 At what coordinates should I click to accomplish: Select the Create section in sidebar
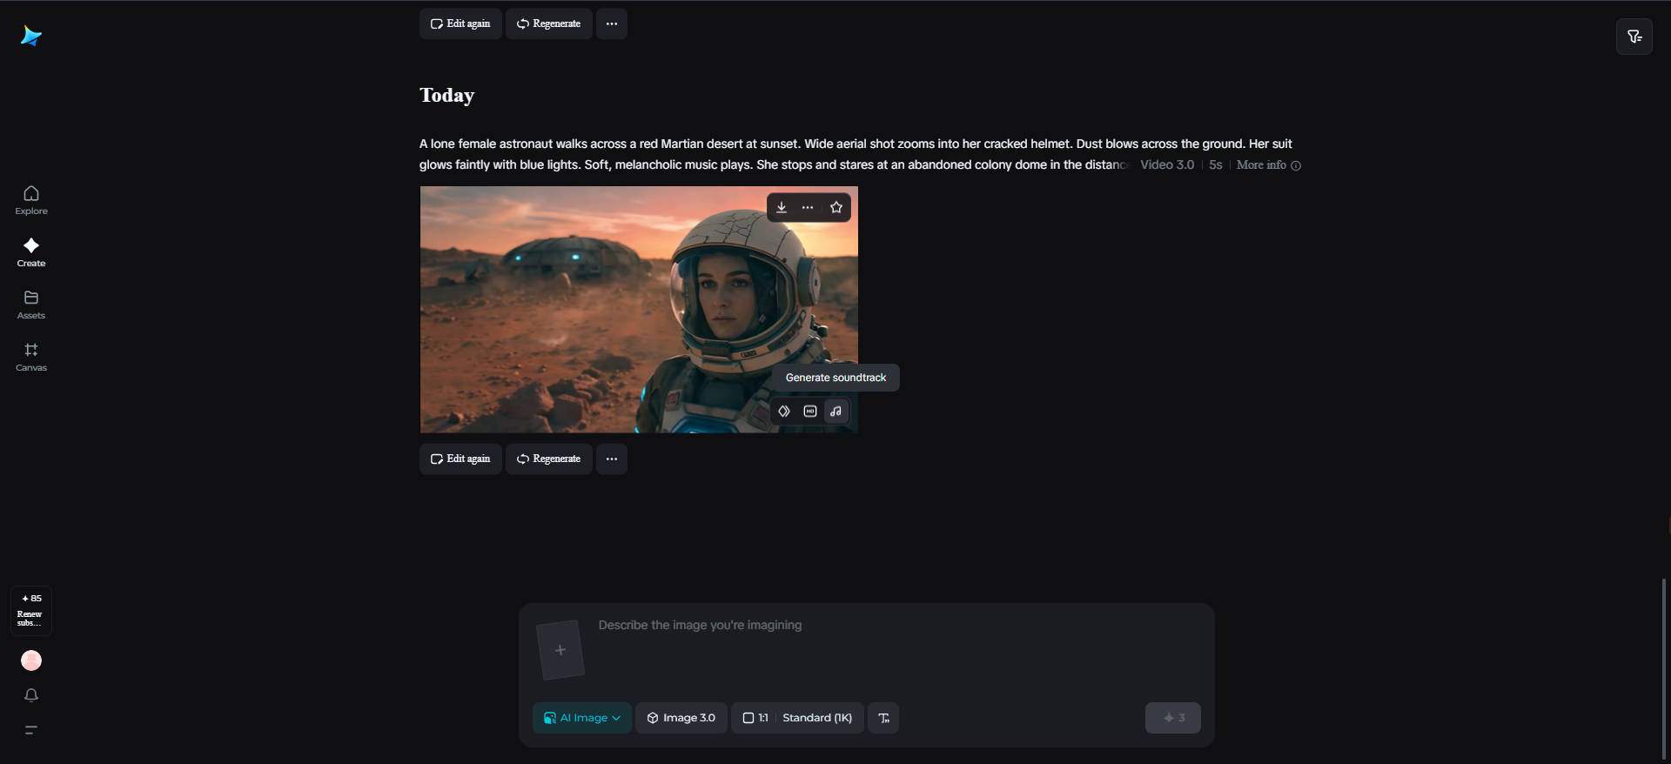tap(31, 252)
